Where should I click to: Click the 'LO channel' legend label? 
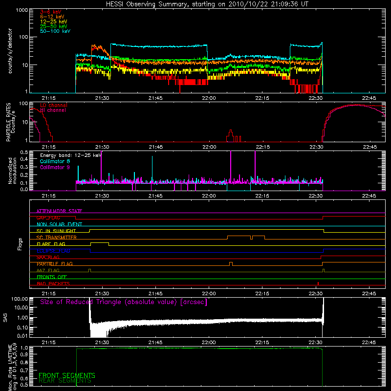[x=54, y=105]
